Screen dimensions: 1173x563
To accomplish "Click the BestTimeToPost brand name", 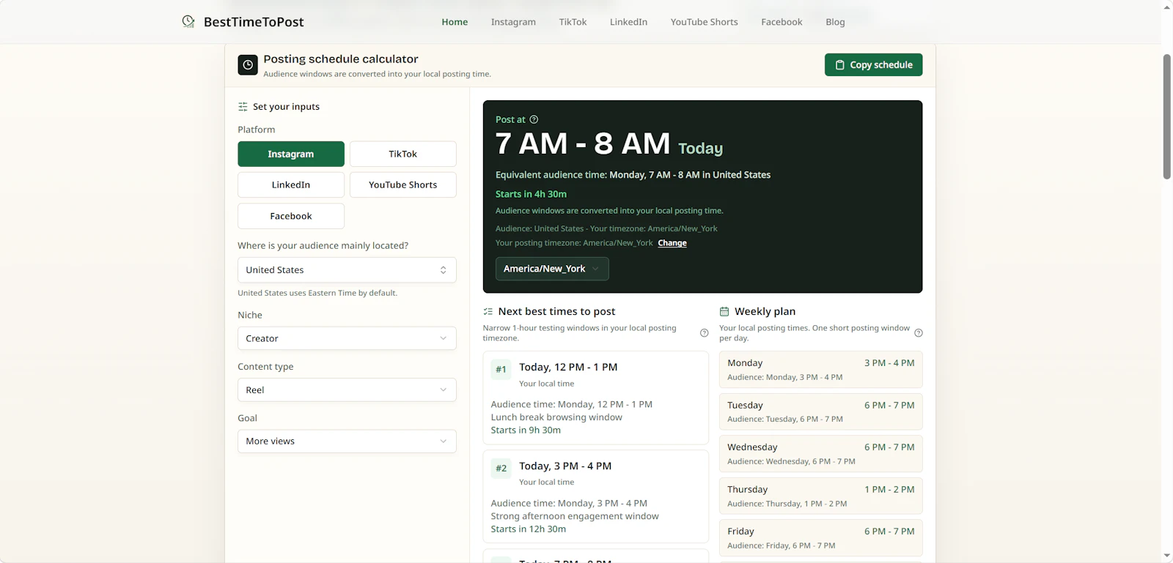I will tap(254, 22).
